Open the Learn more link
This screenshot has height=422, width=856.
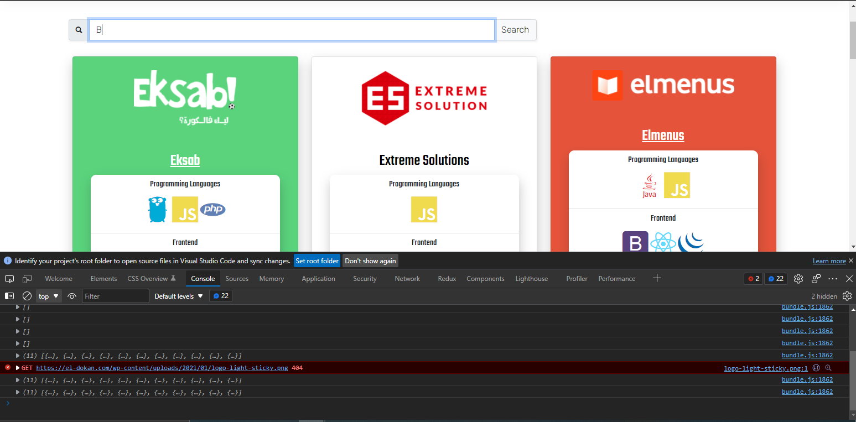tap(829, 261)
